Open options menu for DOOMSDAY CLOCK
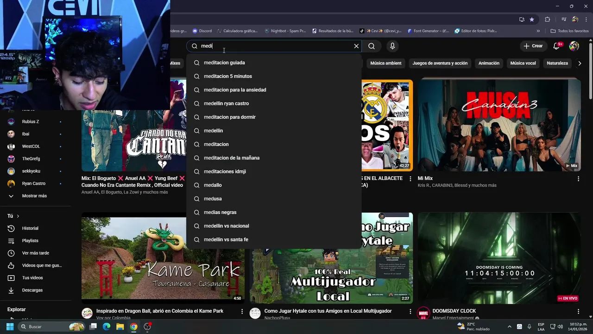593x334 pixels. pos(578,311)
